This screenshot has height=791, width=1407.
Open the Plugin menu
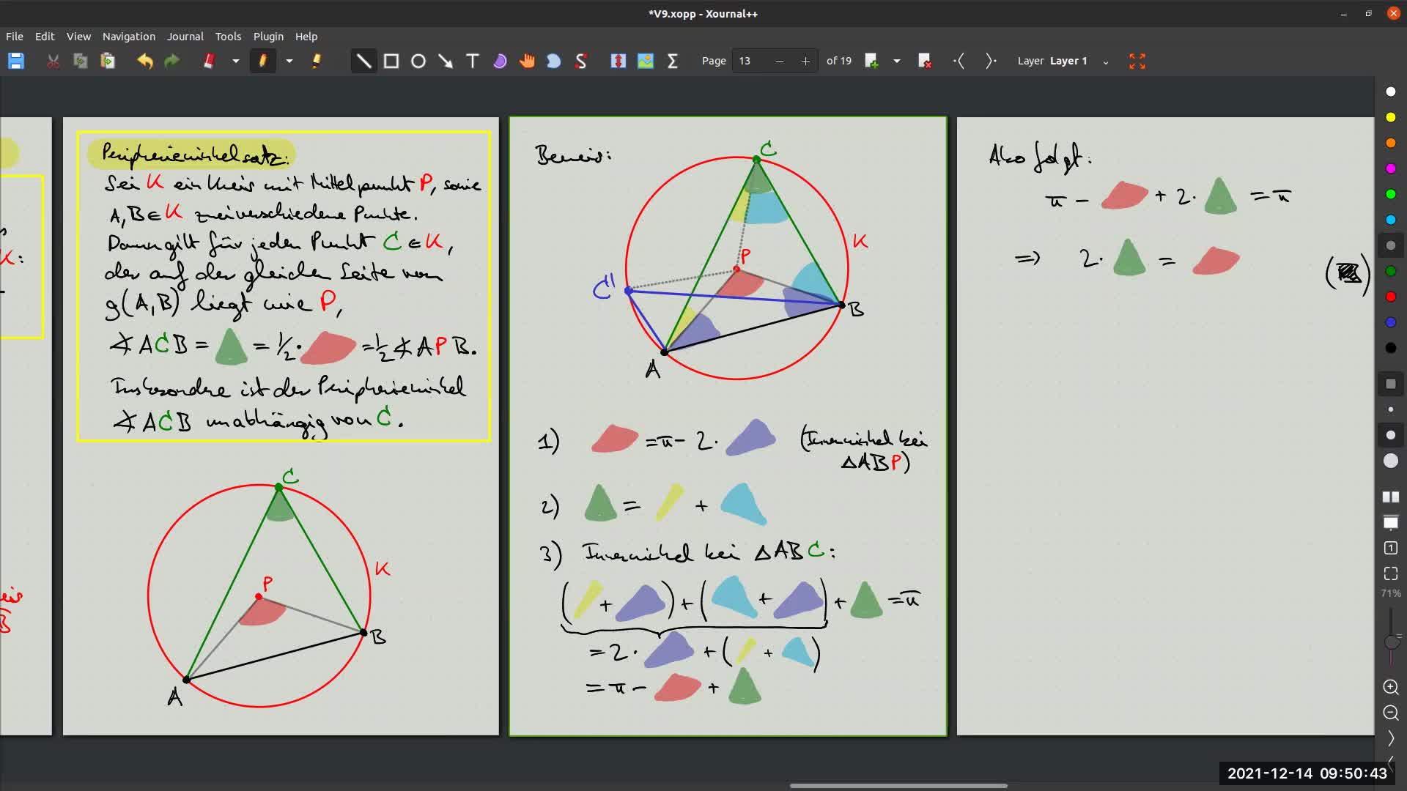click(268, 36)
